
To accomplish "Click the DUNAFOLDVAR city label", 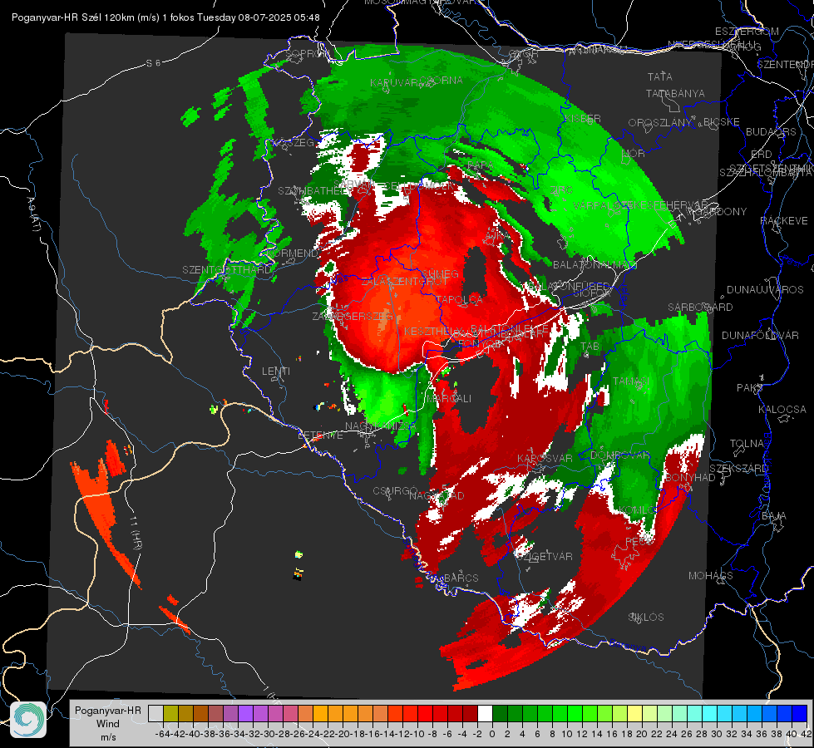I will click(x=760, y=336).
